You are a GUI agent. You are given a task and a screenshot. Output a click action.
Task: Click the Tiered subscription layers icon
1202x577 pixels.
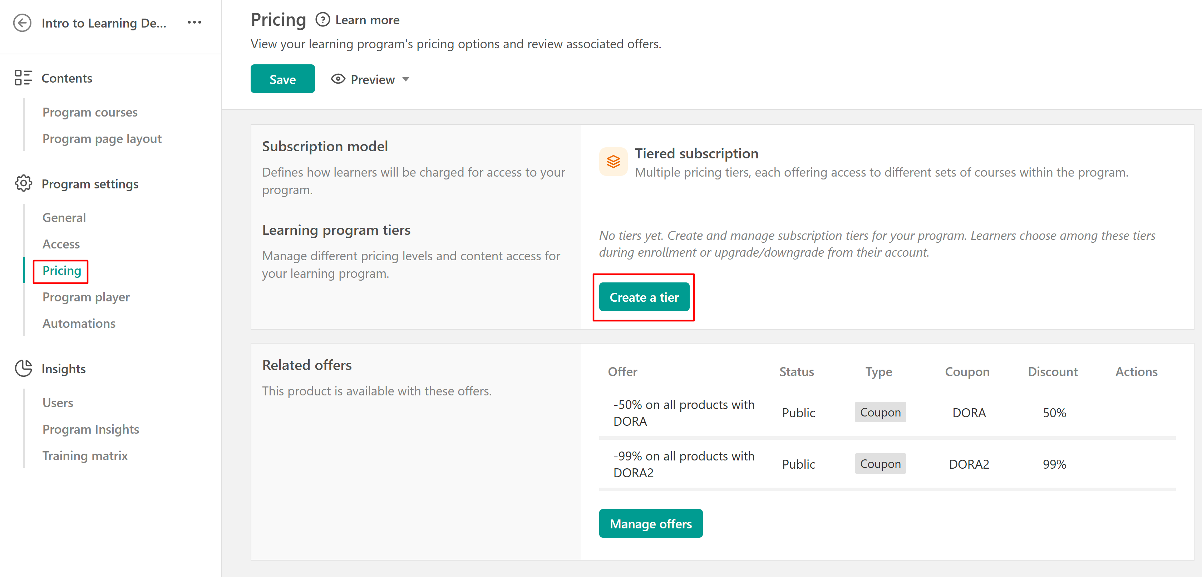point(613,161)
